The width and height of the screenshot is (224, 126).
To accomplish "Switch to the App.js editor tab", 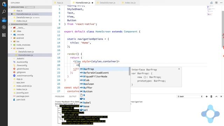I will tap(60, 3).
